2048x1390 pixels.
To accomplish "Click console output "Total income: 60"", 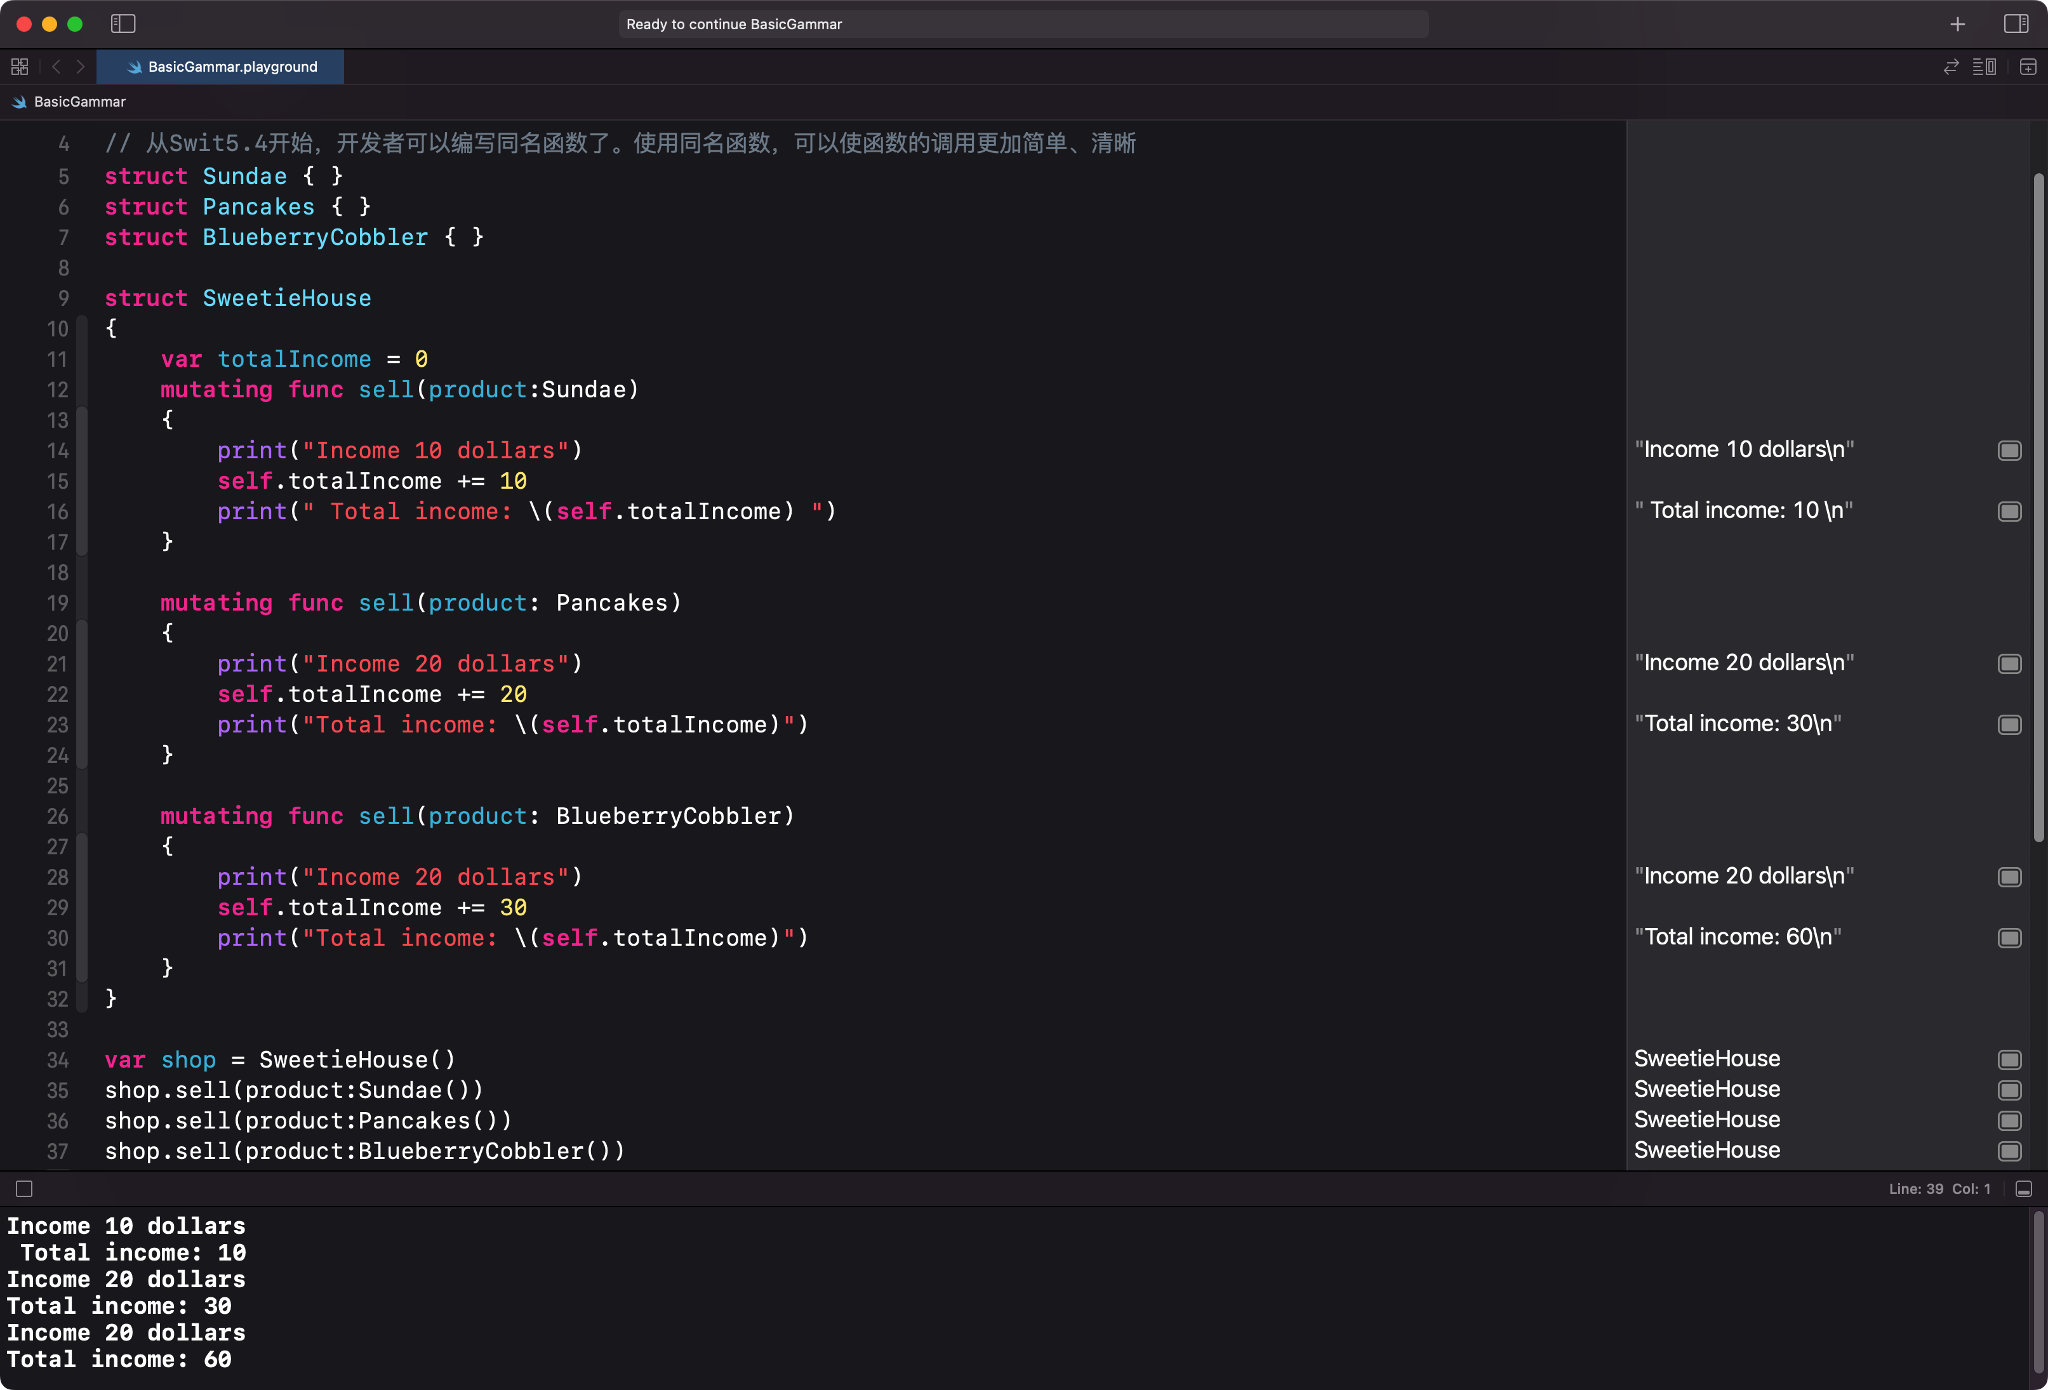I will point(119,1359).
